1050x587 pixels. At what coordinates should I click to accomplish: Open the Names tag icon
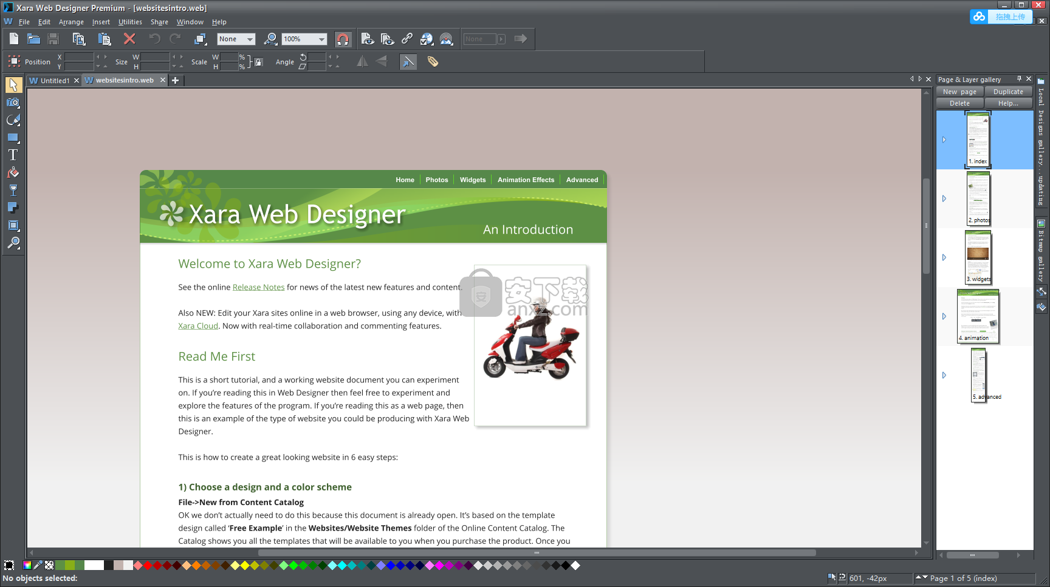(x=433, y=61)
